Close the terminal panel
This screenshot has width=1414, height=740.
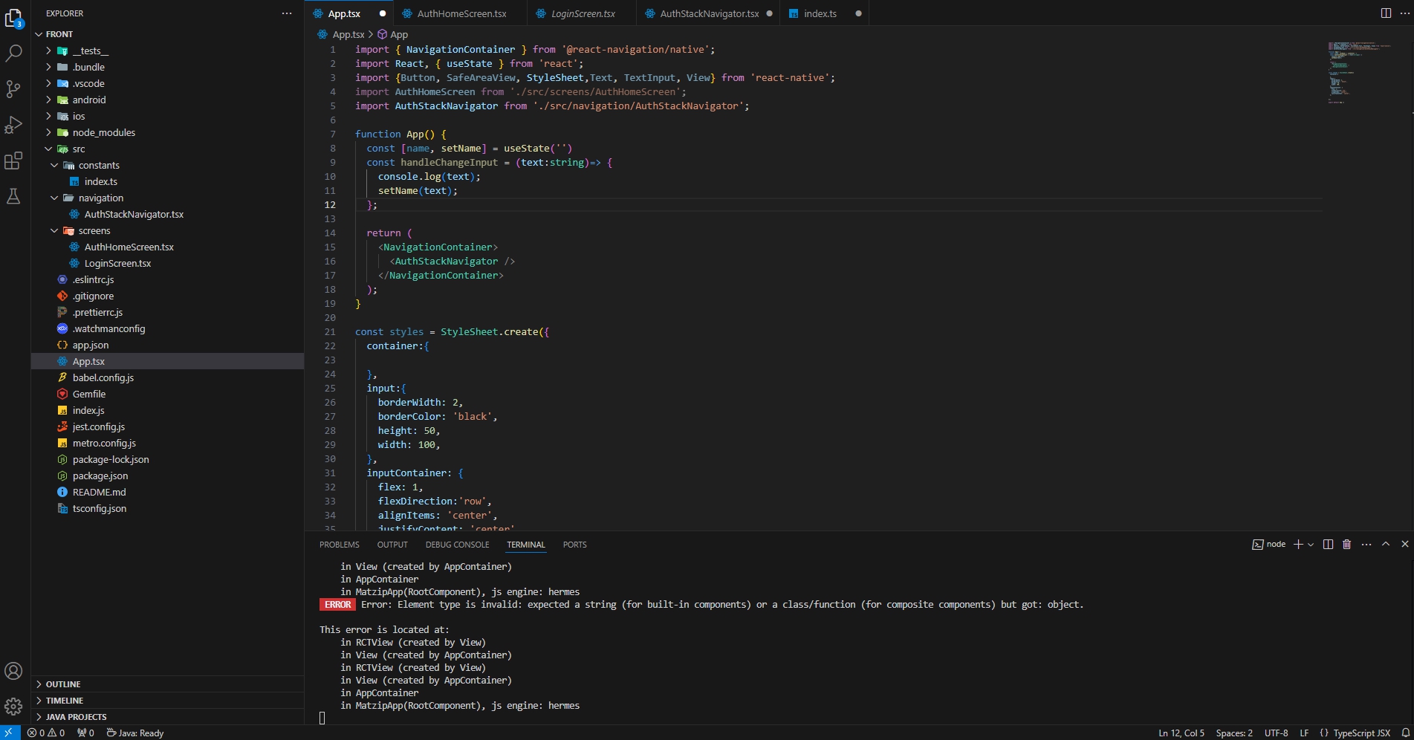coord(1404,545)
